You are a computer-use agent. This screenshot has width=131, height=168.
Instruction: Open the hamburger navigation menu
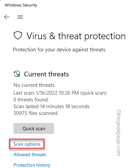[x=20, y=17]
